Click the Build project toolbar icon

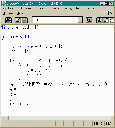(106, 20)
